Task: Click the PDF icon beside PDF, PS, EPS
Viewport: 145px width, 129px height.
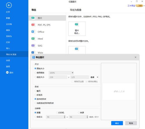Action: (x=33, y=25)
